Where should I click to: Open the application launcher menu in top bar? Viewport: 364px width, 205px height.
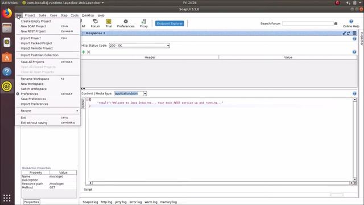(x=63, y=3)
